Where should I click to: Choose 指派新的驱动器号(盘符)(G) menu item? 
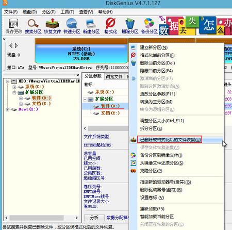(177, 182)
